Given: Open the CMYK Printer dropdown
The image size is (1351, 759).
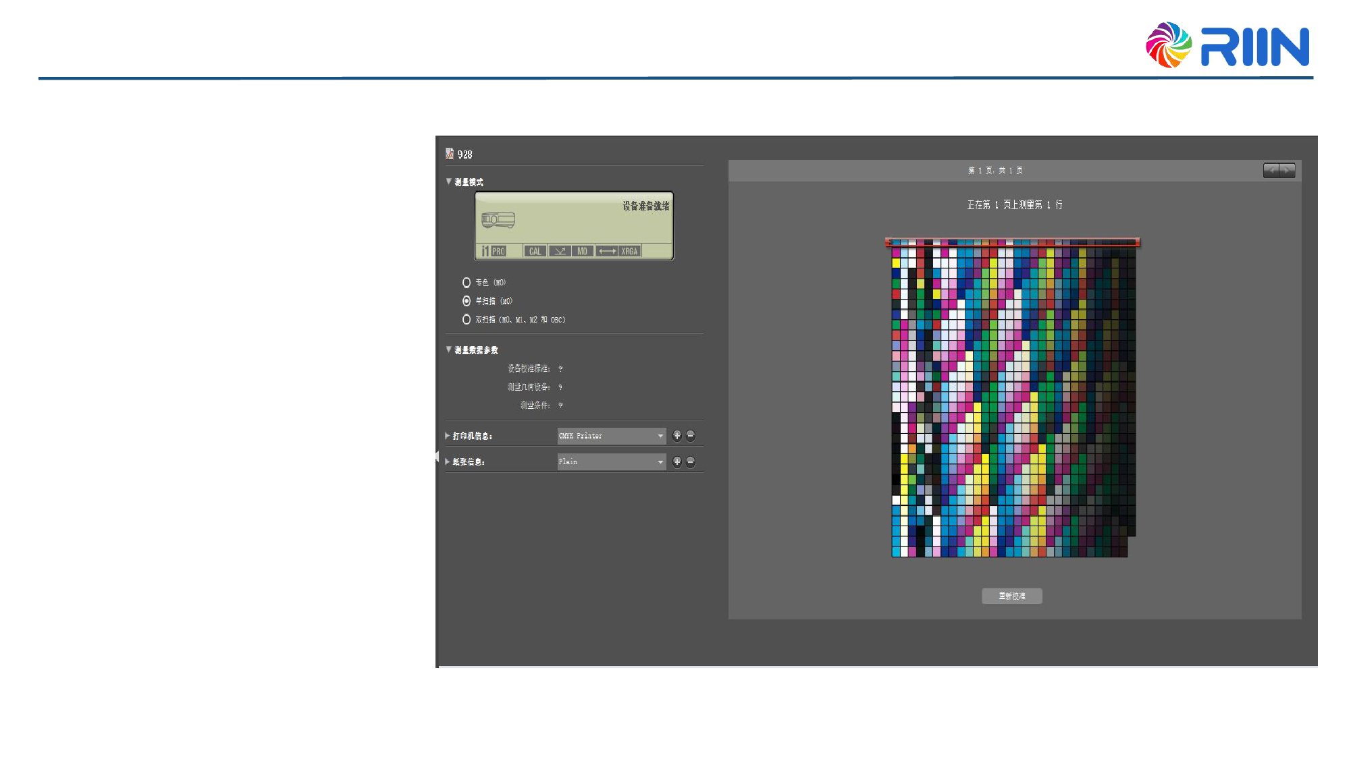Looking at the screenshot, I should (611, 436).
